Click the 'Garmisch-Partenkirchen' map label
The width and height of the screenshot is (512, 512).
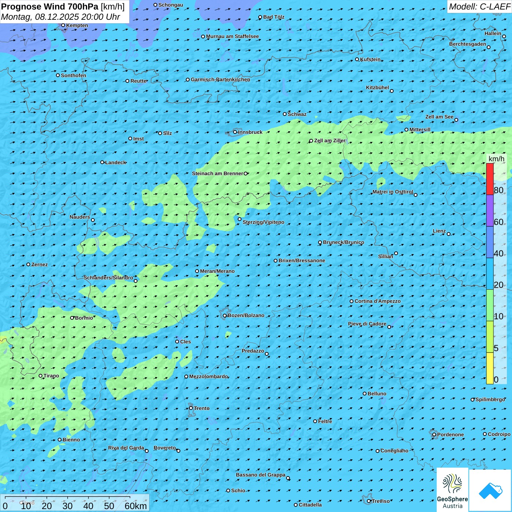click(x=221, y=79)
